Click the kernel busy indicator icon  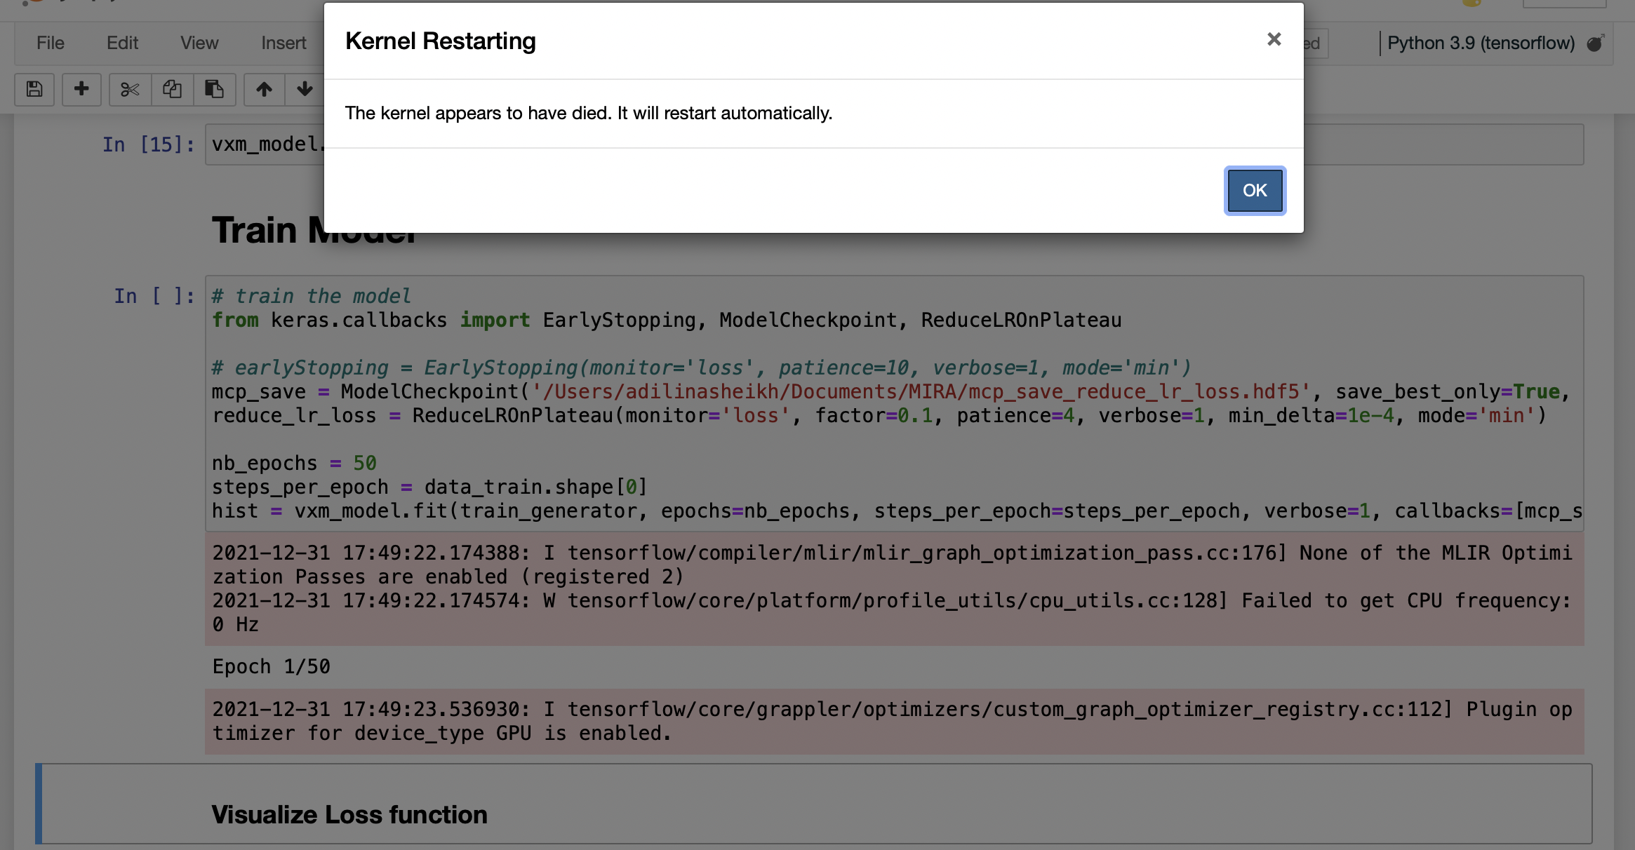tap(1594, 43)
